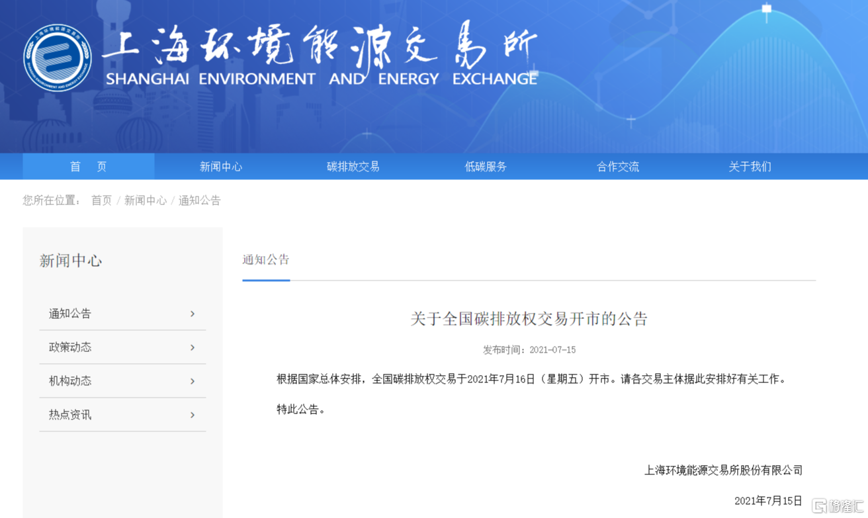This screenshot has width=868, height=518.
Task: Click the SHANGHAI ENVIRONMENT AND ENERGY EXCHANGE banner text
Action: [x=322, y=79]
